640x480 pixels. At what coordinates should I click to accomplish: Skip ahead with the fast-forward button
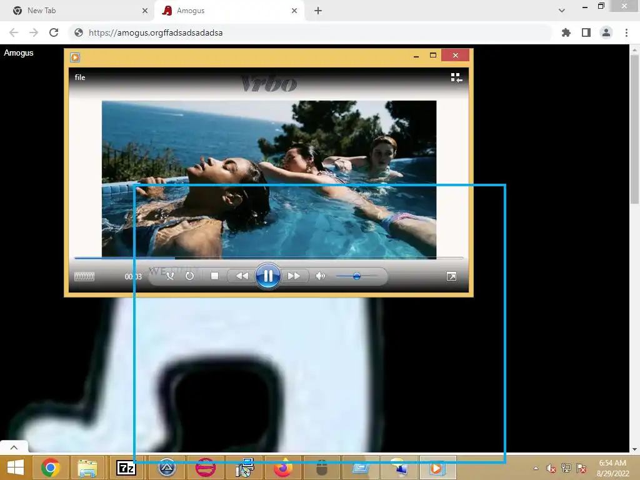(294, 276)
